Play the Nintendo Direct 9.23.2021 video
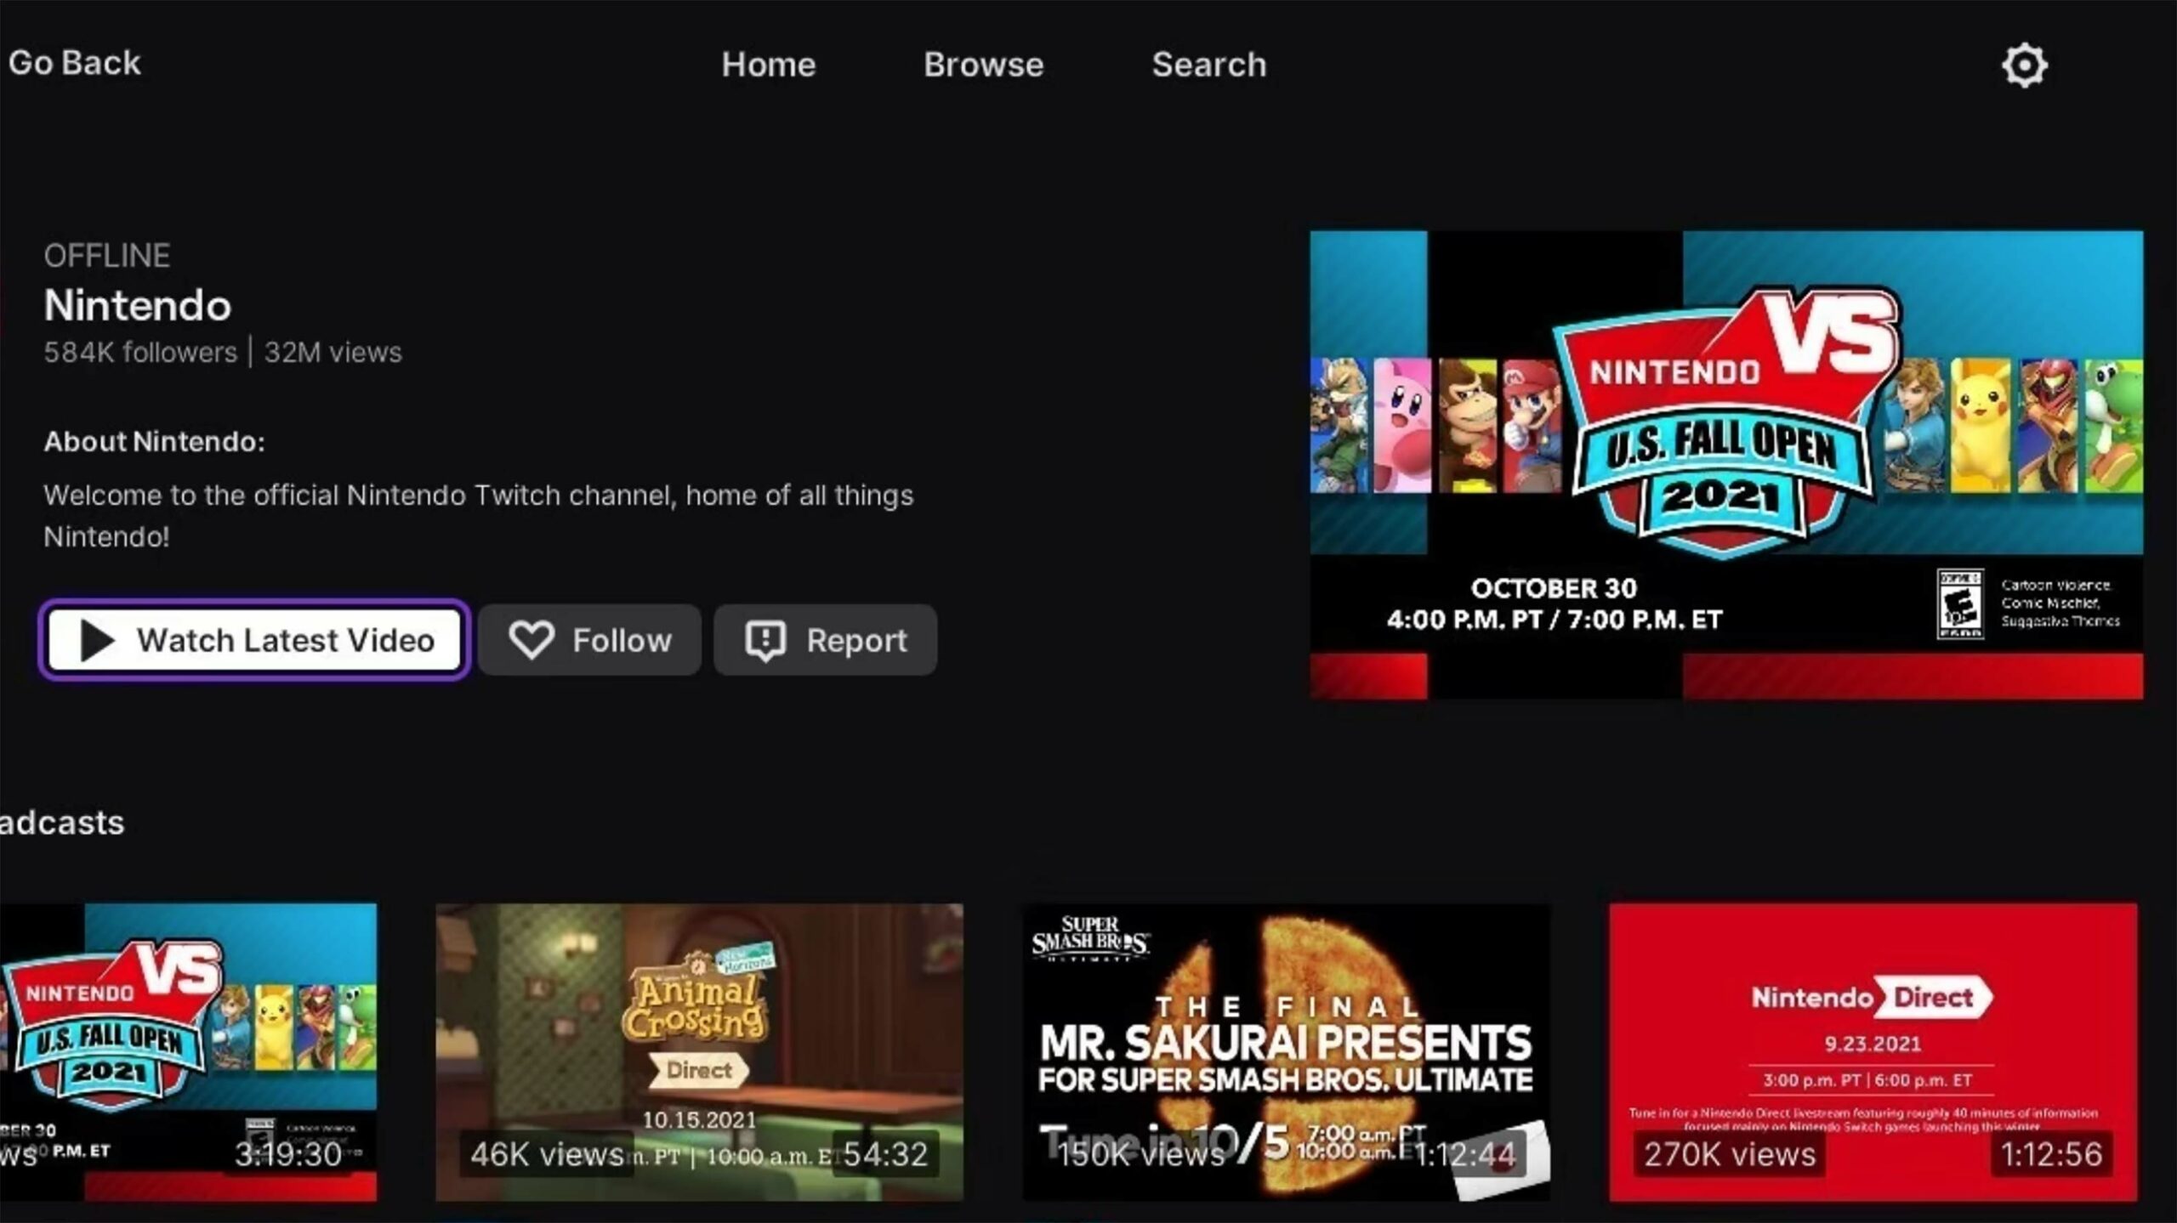 1873,1052
